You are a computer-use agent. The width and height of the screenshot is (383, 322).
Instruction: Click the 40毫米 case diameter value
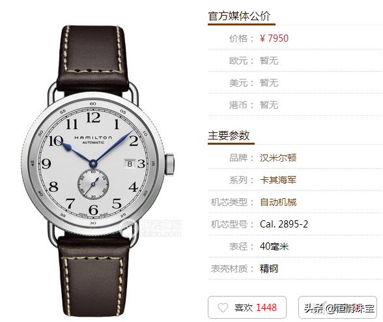pyautogui.click(x=274, y=246)
